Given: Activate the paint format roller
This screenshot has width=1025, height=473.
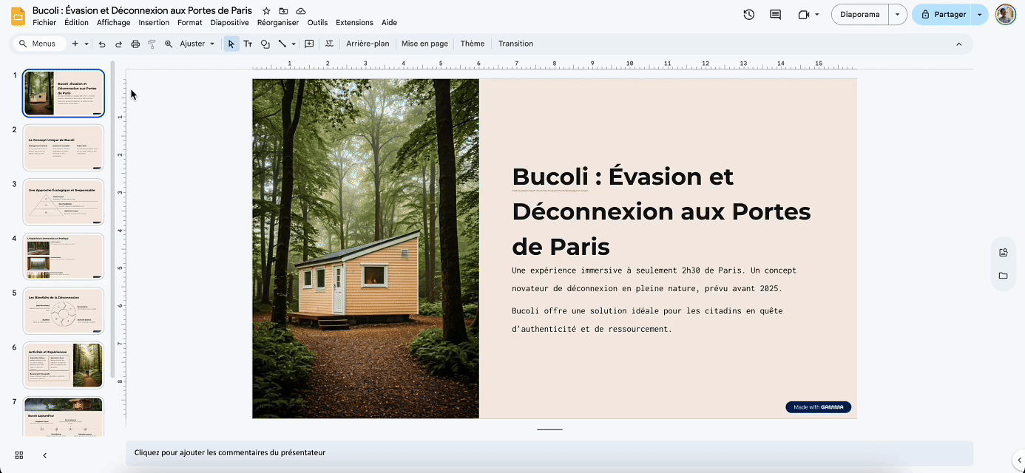Looking at the screenshot, I should click(x=152, y=44).
